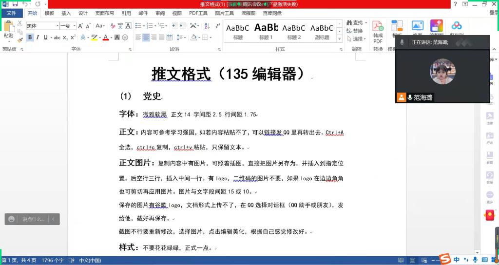The image size is (499, 265).
Task: Toggle center alignment for paragraph
Action: point(146,38)
